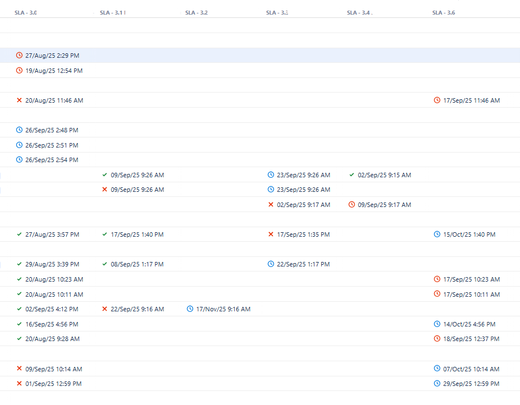Click the red X icon beside 01/Sep/25 12:59 PM
This screenshot has height=405, width=520.
click(x=19, y=384)
